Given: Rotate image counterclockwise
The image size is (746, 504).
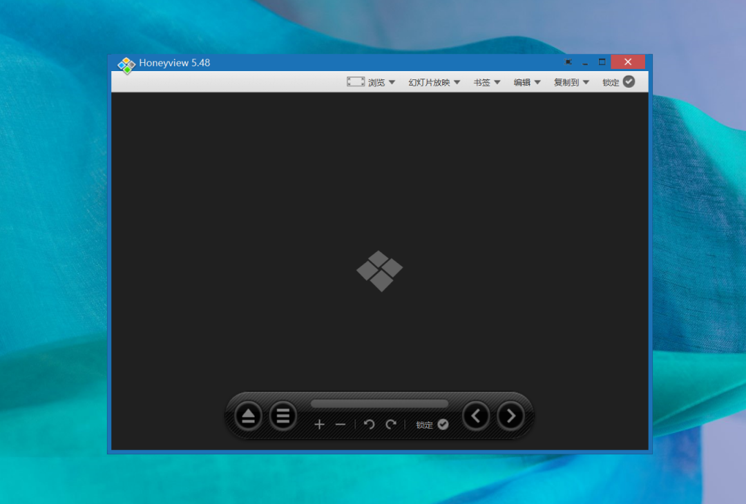Looking at the screenshot, I should [370, 425].
